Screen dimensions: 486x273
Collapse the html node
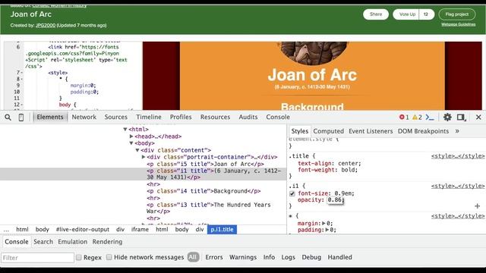point(125,130)
